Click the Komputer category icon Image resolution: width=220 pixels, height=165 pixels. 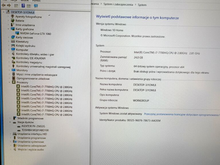[13, 49]
